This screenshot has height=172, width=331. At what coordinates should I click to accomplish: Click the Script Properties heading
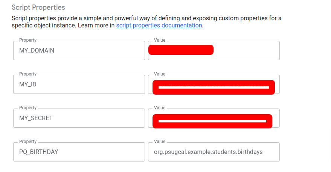38,8
